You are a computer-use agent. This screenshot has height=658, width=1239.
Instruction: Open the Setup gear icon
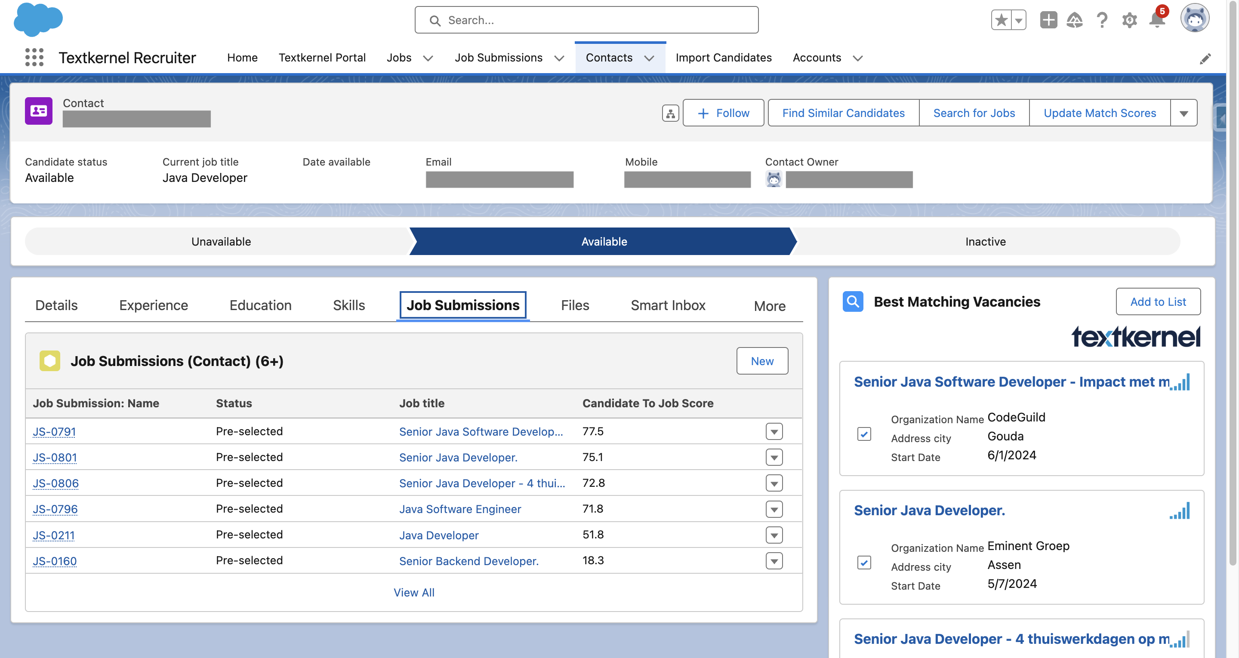click(x=1129, y=20)
